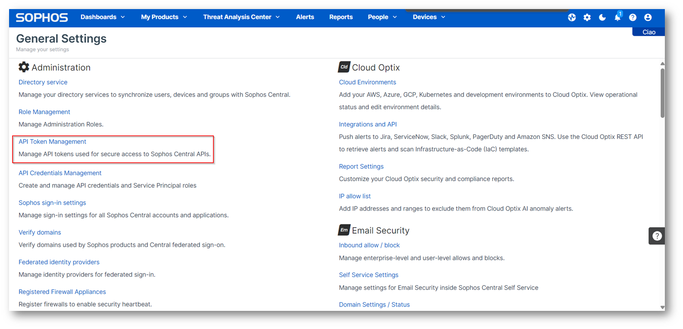The width and height of the screenshot is (683, 329).
Task: Open Sophos sign-in settings link
Action: pos(52,202)
